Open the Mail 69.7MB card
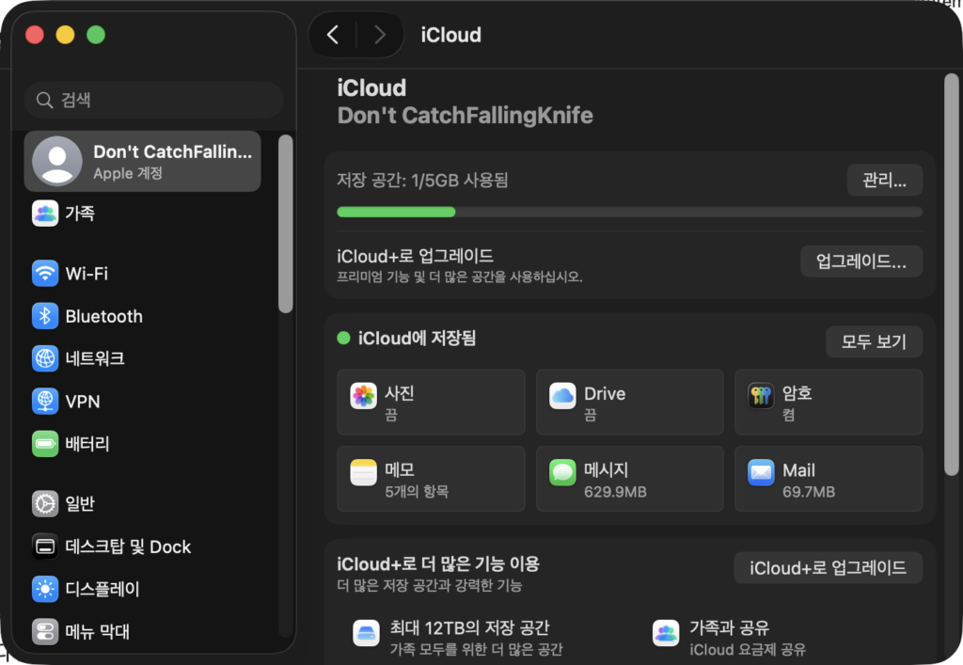 [x=829, y=479]
